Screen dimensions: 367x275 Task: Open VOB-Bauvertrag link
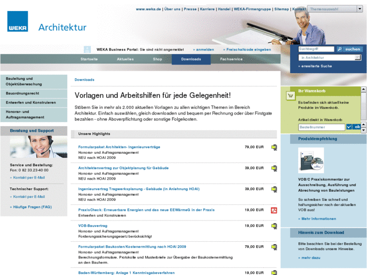click(93, 226)
